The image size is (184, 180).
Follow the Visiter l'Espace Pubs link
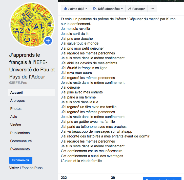pyautogui.click(x=26, y=168)
